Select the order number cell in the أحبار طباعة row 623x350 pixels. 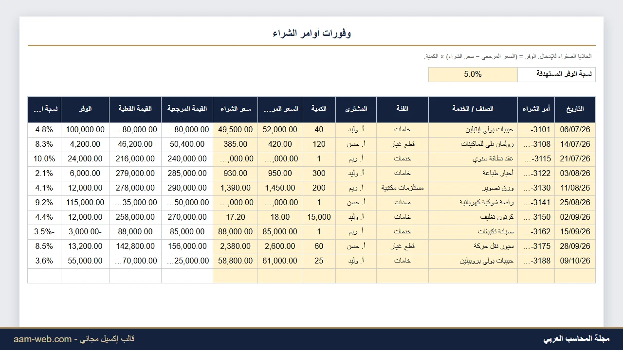click(536, 174)
